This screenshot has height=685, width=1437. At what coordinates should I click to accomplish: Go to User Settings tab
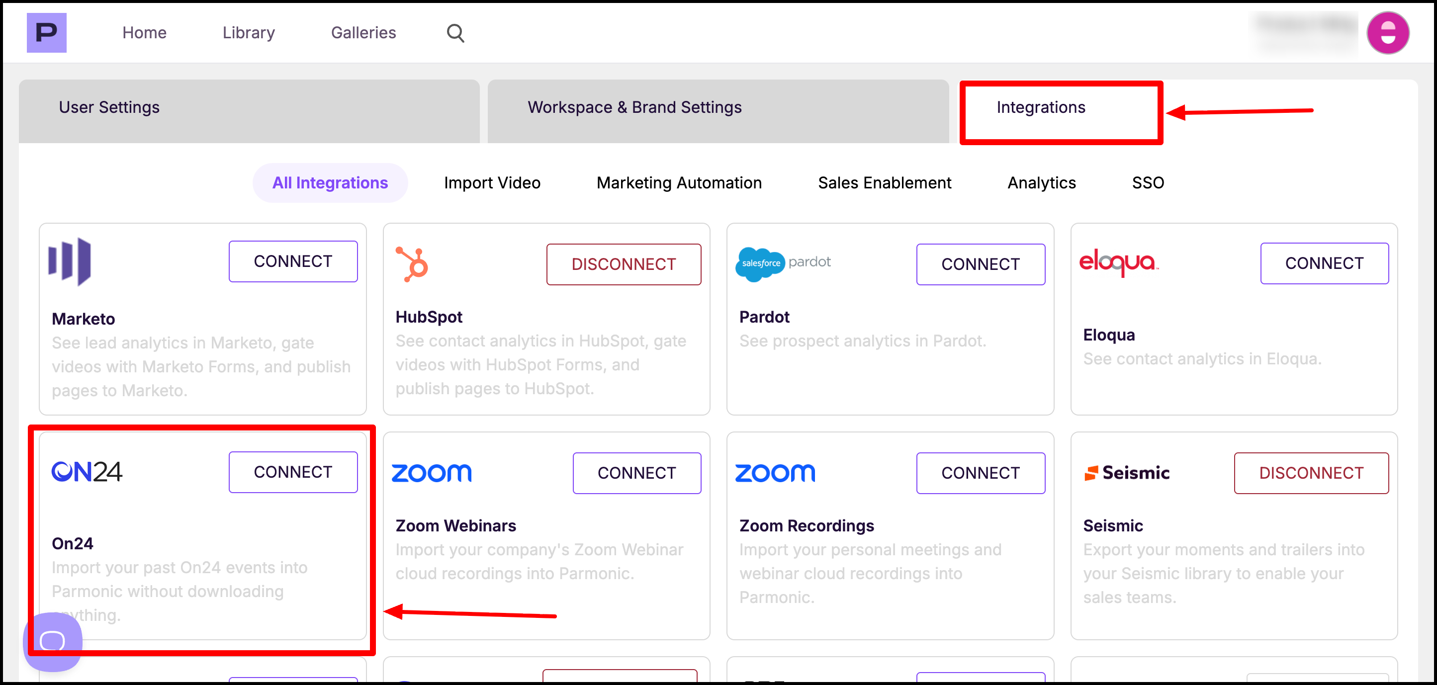click(109, 107)
